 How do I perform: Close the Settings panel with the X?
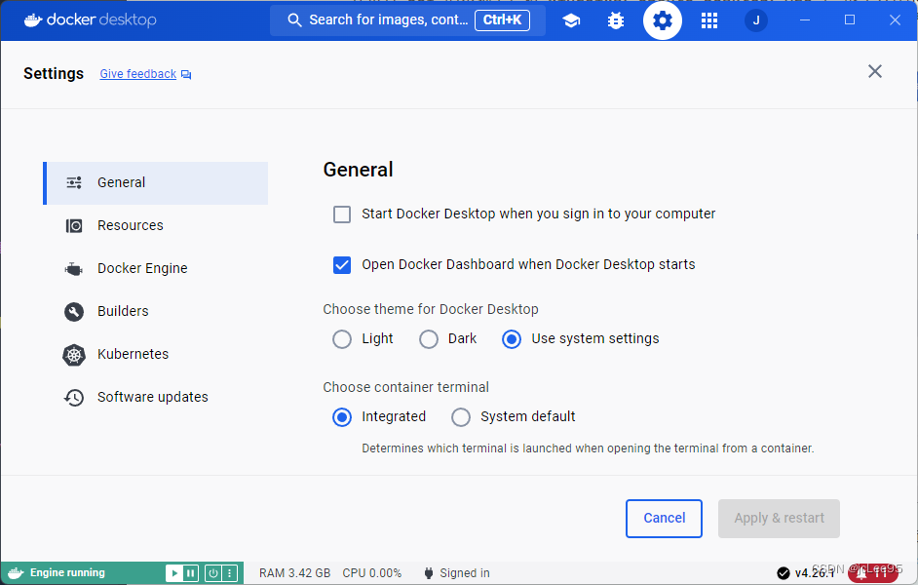(875, 71)
